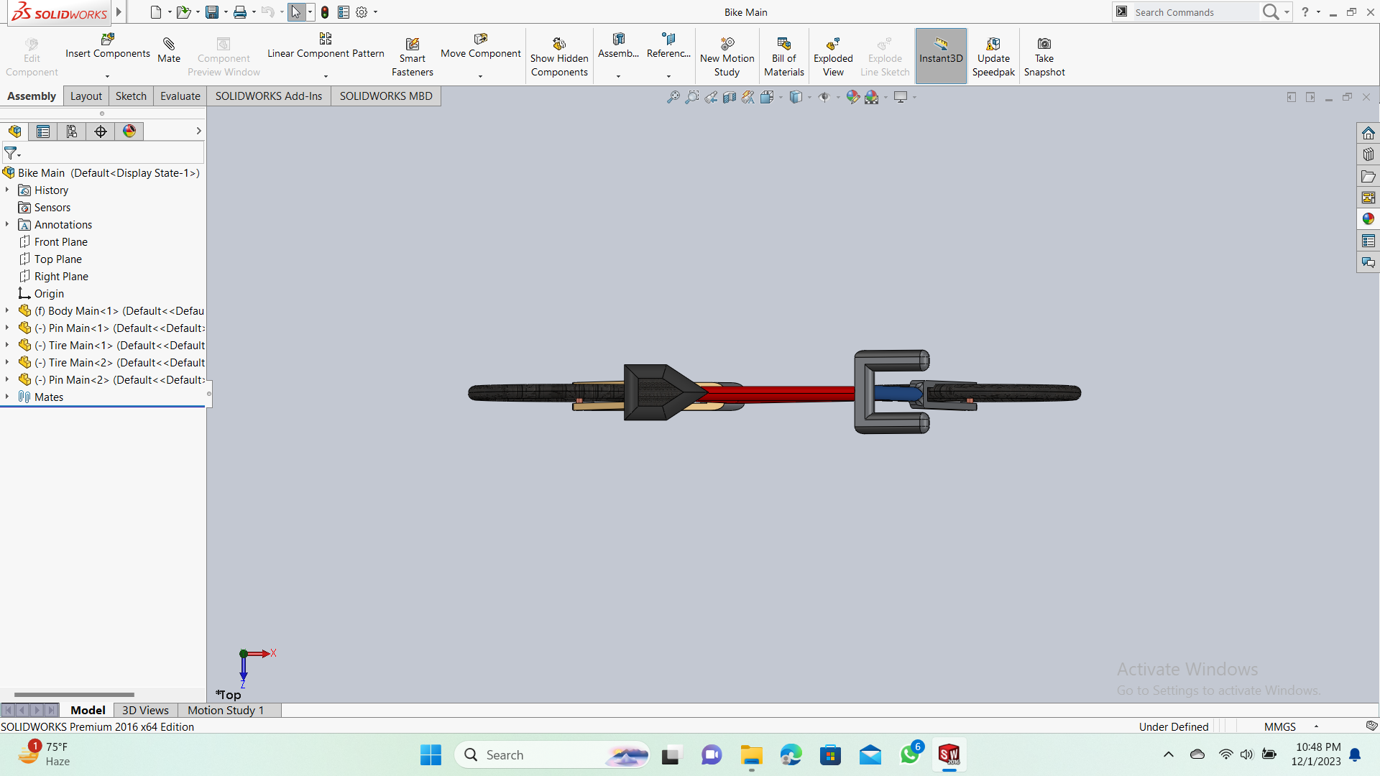Open Design Library in task pane

coord(1368,154)
